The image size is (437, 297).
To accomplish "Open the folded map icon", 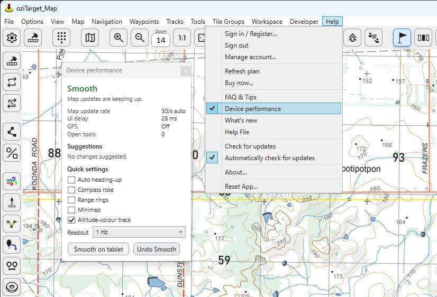I will 90,38.
